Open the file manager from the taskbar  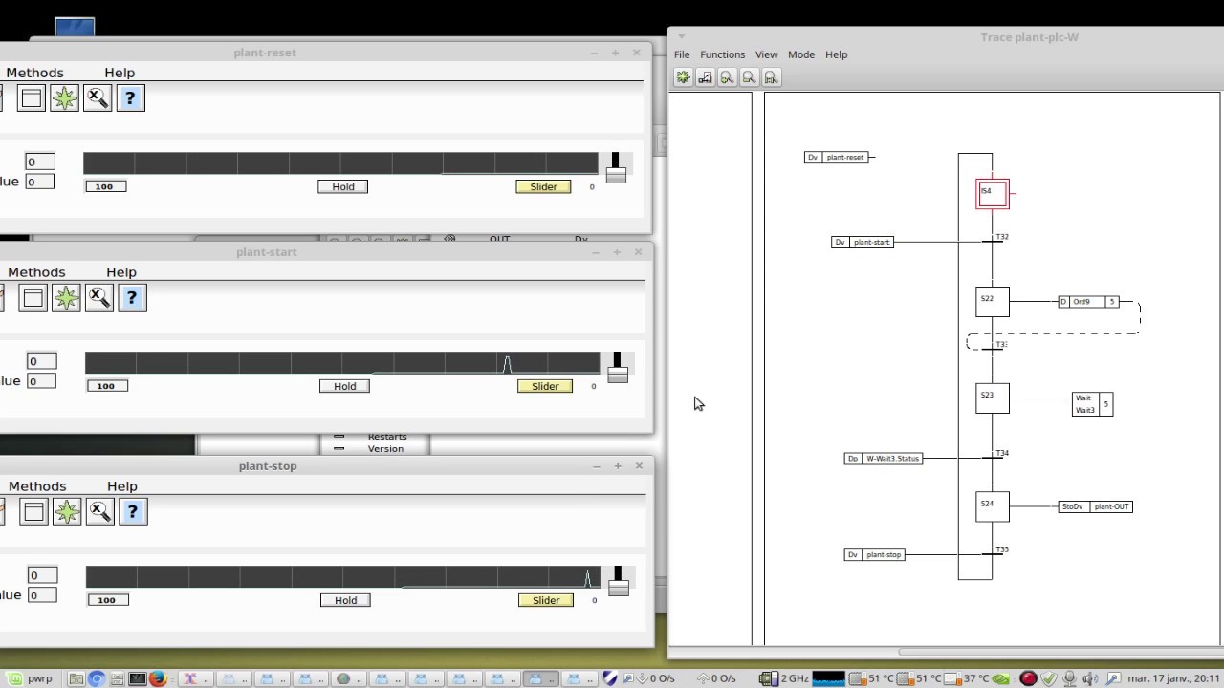coord(76,678)
